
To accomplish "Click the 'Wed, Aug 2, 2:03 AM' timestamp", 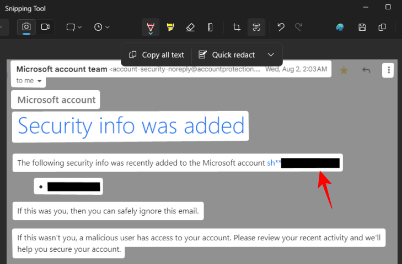I will pyautogui.click(x=296, y=69).
